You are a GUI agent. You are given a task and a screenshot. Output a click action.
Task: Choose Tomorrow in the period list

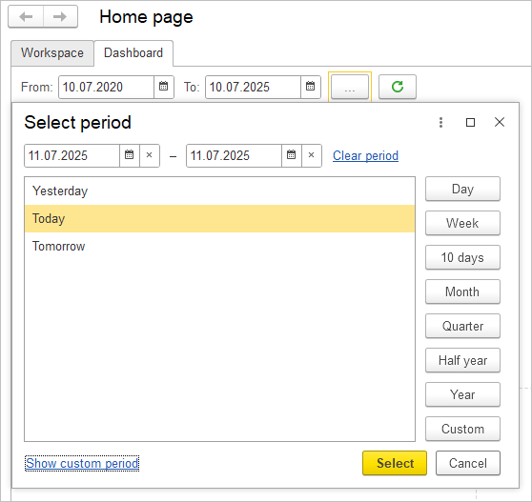click(x=219, y=246)
